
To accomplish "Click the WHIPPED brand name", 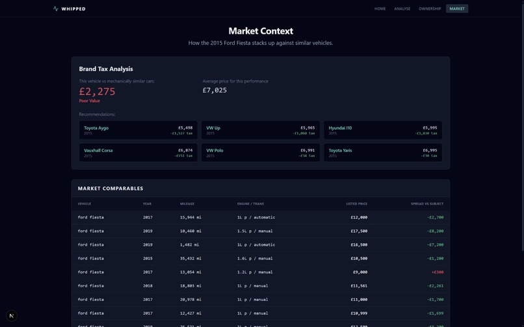I will [x=73, y=9].
